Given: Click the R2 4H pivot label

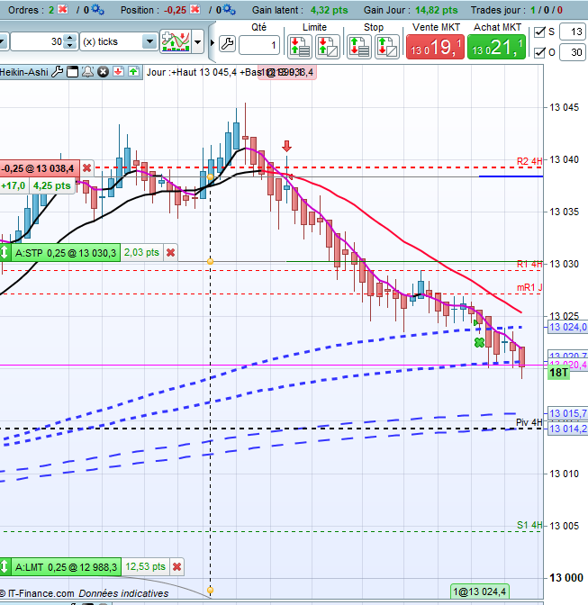Looking at the screenshot, I should [x=529, y=161].
